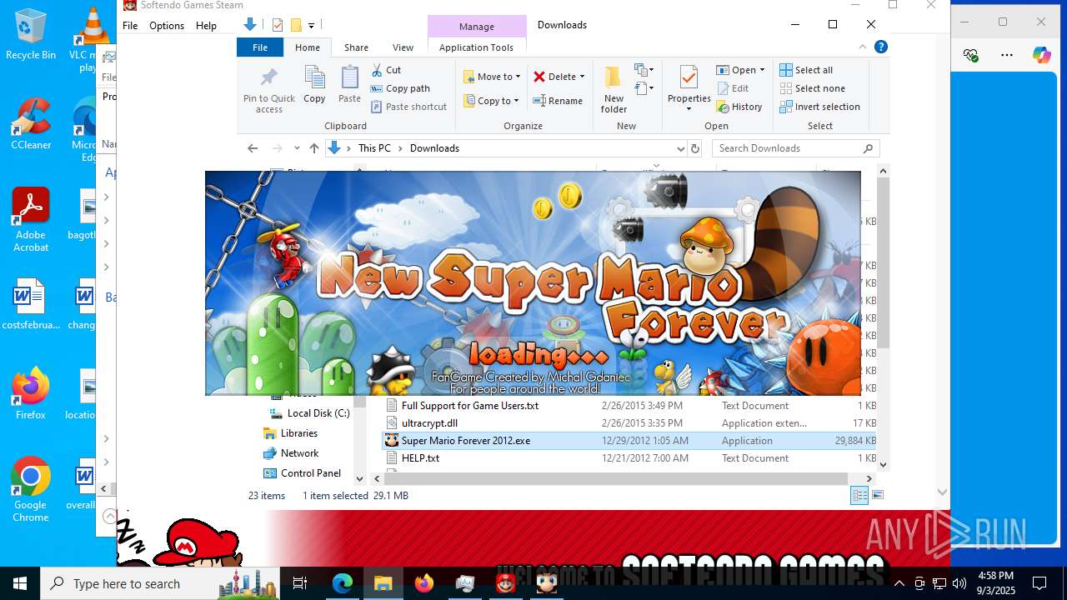1067x600 pixels.
Task: Open recent locations dropdown arrow
Action: click(297, 148)
